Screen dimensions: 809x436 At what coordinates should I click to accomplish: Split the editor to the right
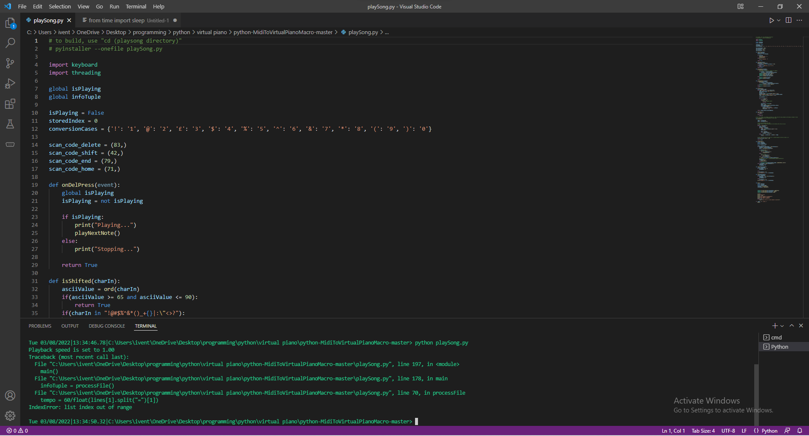point(788,20)
